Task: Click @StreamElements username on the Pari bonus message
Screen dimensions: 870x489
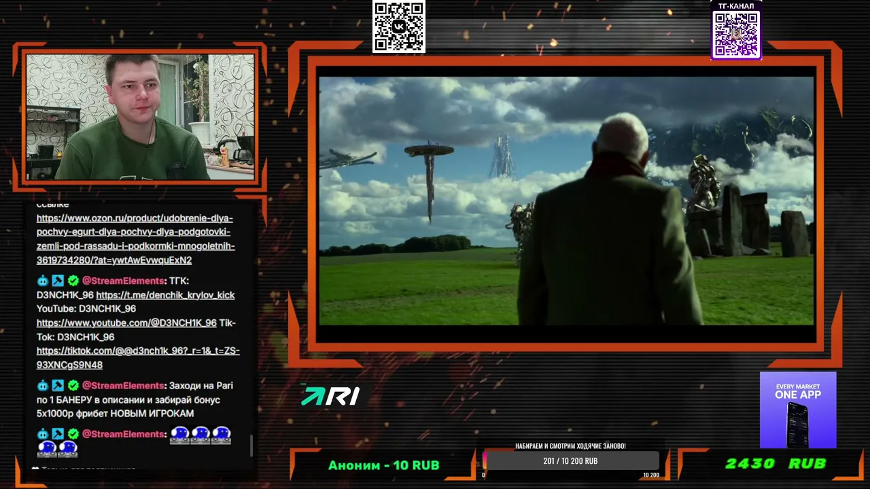Action: click(122, 385)
